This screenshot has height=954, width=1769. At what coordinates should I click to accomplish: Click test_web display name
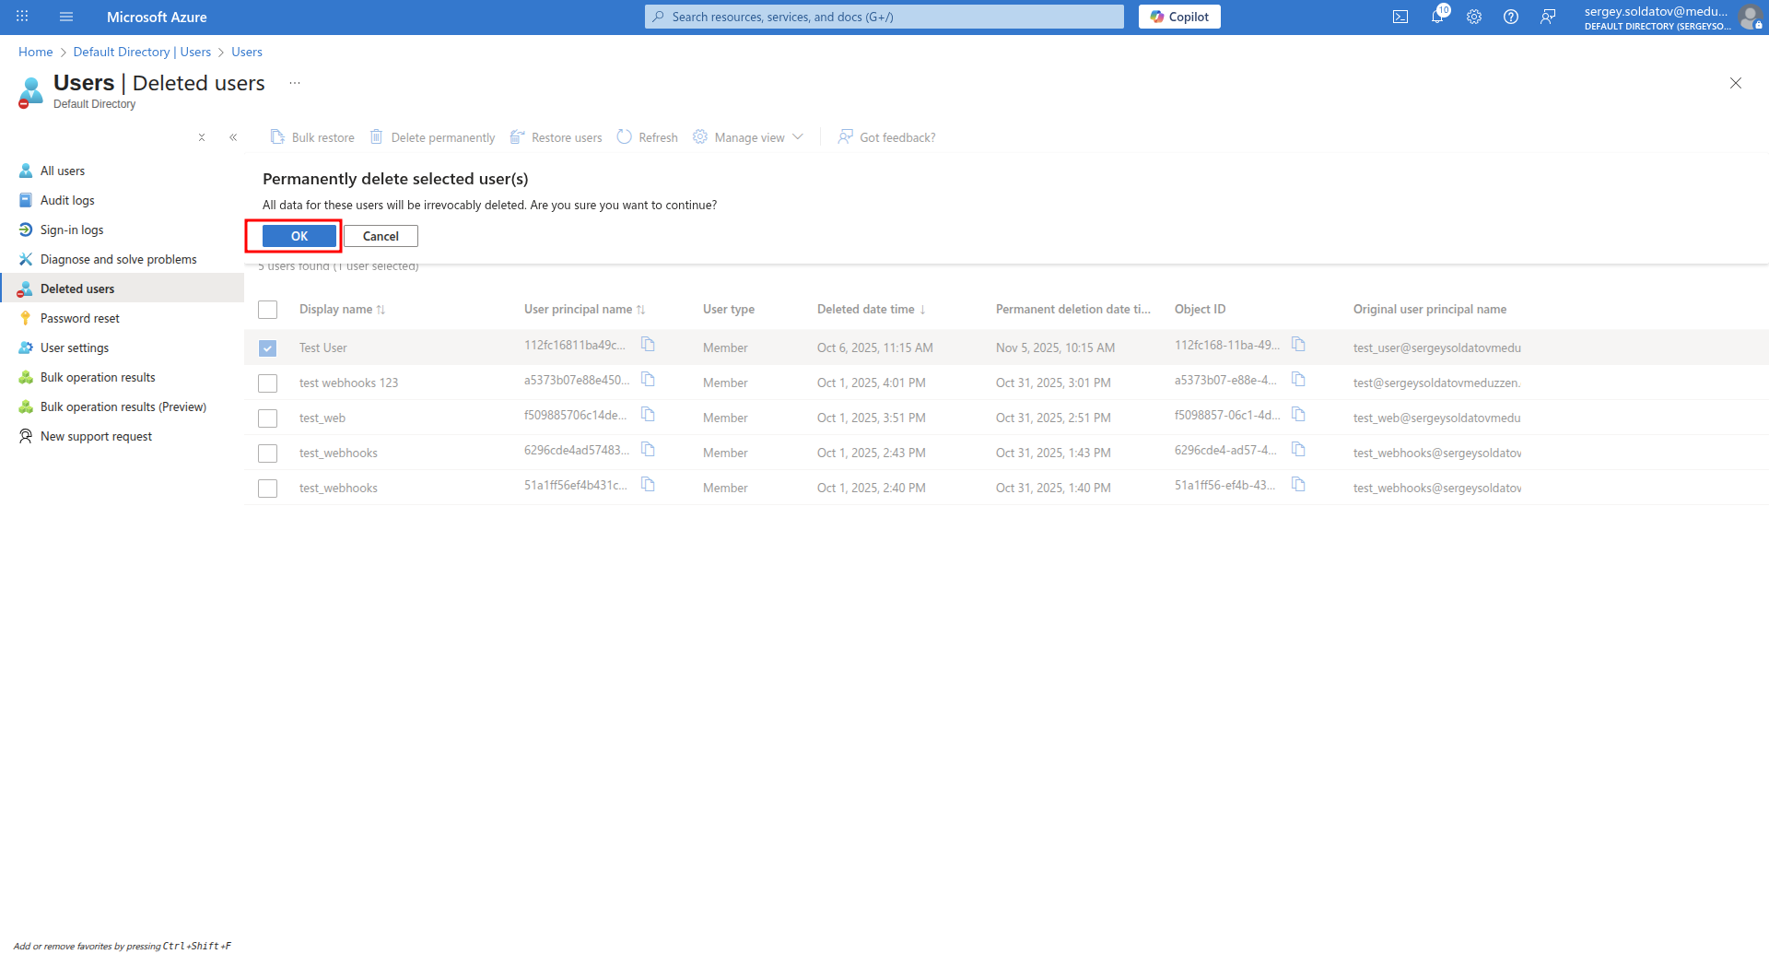coord(322,418)
